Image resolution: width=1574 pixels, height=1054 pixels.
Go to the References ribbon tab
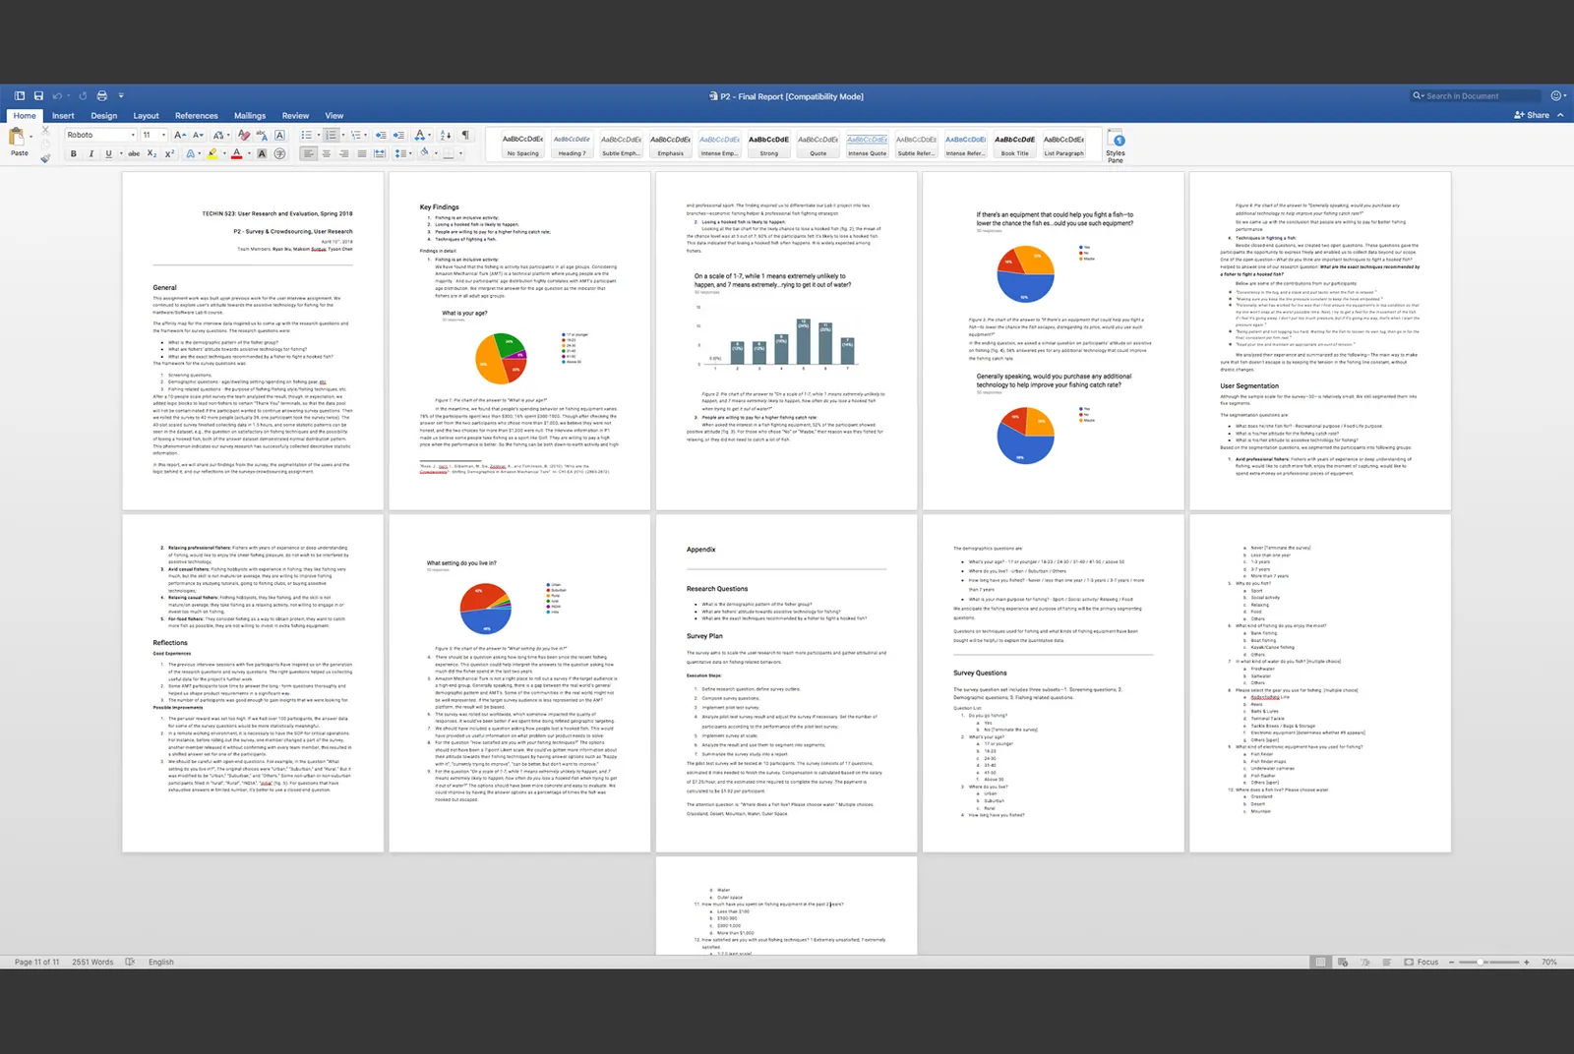197,116
